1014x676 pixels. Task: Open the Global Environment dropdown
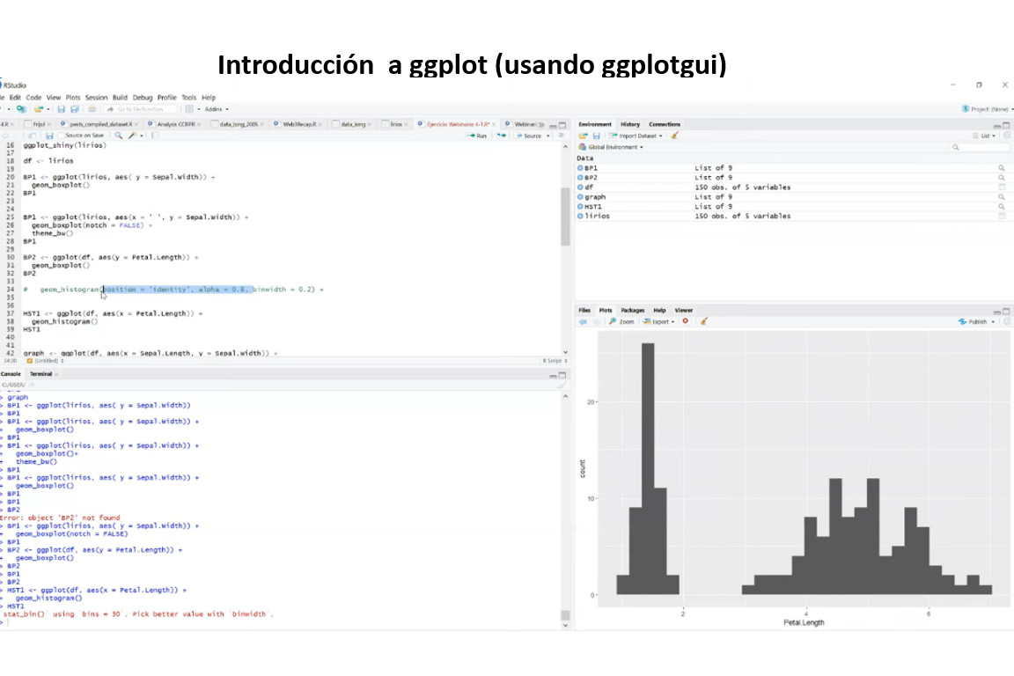tap(612, 147)
